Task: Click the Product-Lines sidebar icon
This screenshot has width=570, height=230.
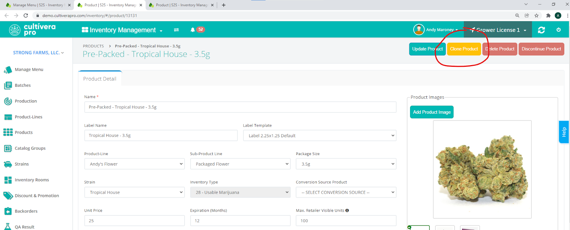Action: pyautogui.click(x=8, y=117)
